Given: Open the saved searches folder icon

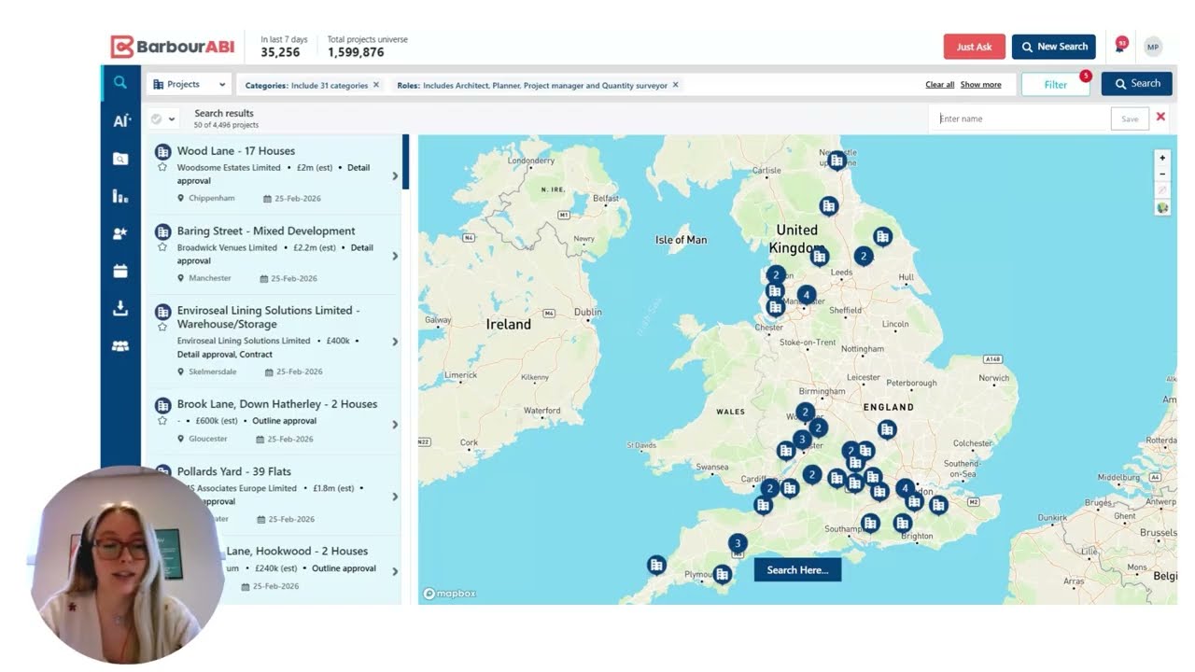Looking at the screenshot, I should coord(120,159).
